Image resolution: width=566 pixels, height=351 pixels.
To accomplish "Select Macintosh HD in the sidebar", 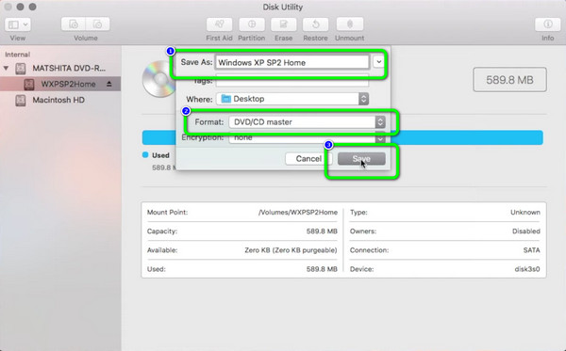I will pyautogui.click(x=58, y=100).
